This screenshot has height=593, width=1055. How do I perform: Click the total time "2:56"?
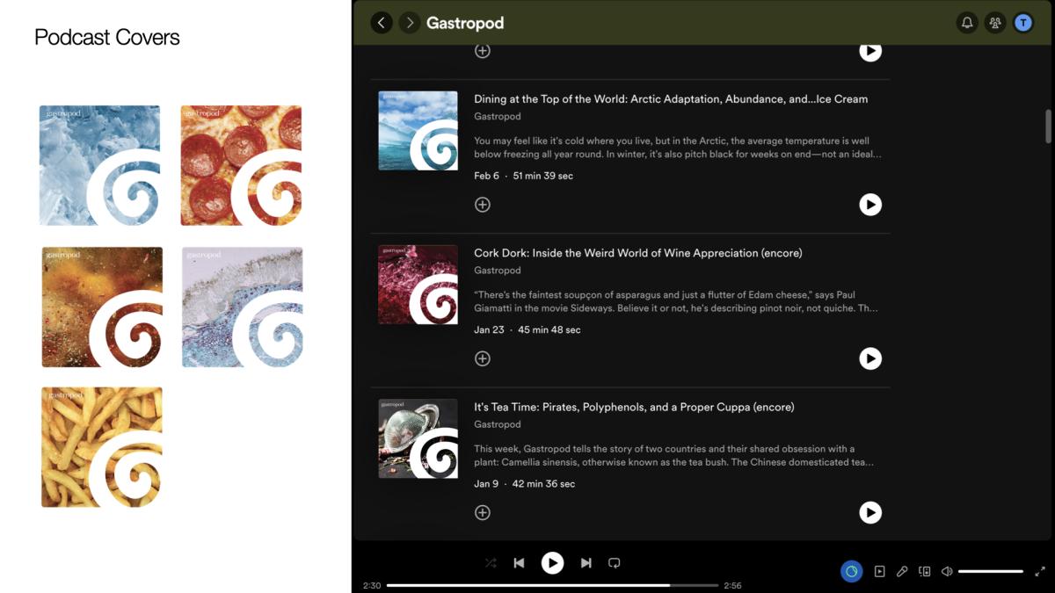click(x=733, y=586)
